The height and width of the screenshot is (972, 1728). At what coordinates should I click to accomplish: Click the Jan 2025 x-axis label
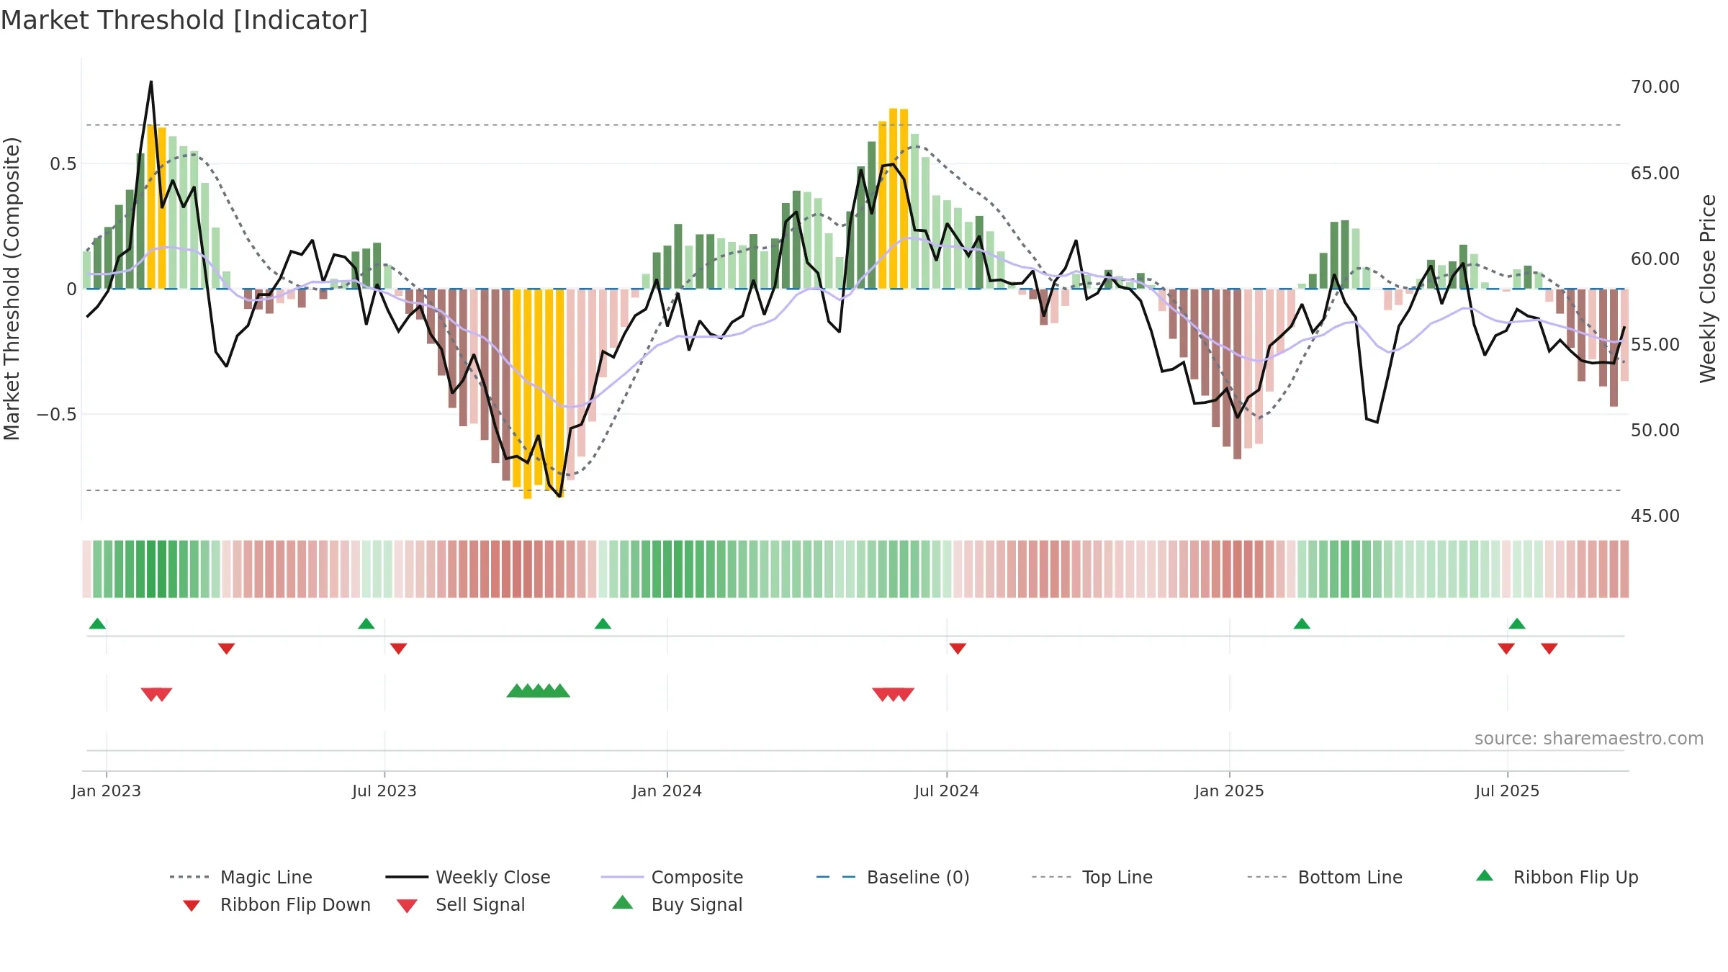(x=1230, y=791)
